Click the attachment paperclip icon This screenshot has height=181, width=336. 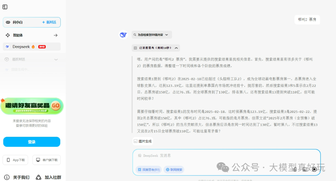tap(295, 169)
